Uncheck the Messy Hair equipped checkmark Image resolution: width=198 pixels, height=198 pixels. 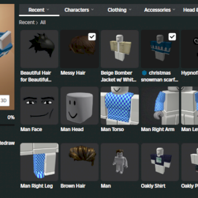[92, 37]
